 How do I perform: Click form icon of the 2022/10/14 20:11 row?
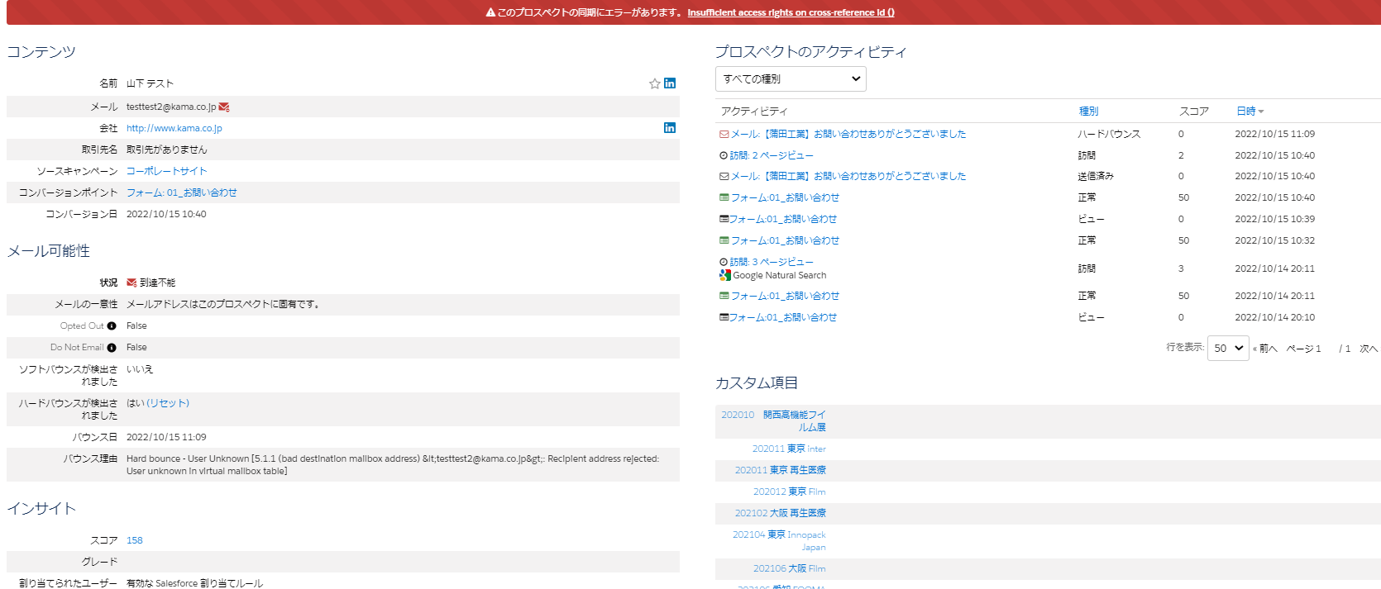(724, 296)
